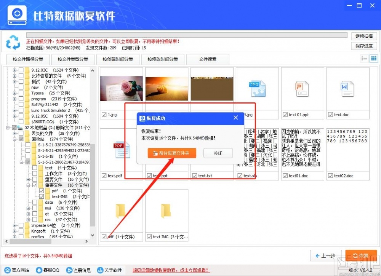Open the 文件搜索 tab
The height and width of the screenshot is (276, 381).
click(x=208, y=59)
